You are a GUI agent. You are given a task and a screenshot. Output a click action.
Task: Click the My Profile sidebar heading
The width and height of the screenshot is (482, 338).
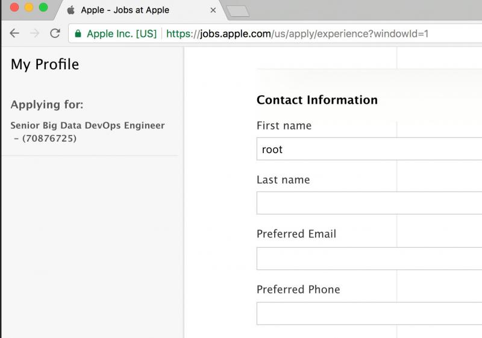(45, 64)
